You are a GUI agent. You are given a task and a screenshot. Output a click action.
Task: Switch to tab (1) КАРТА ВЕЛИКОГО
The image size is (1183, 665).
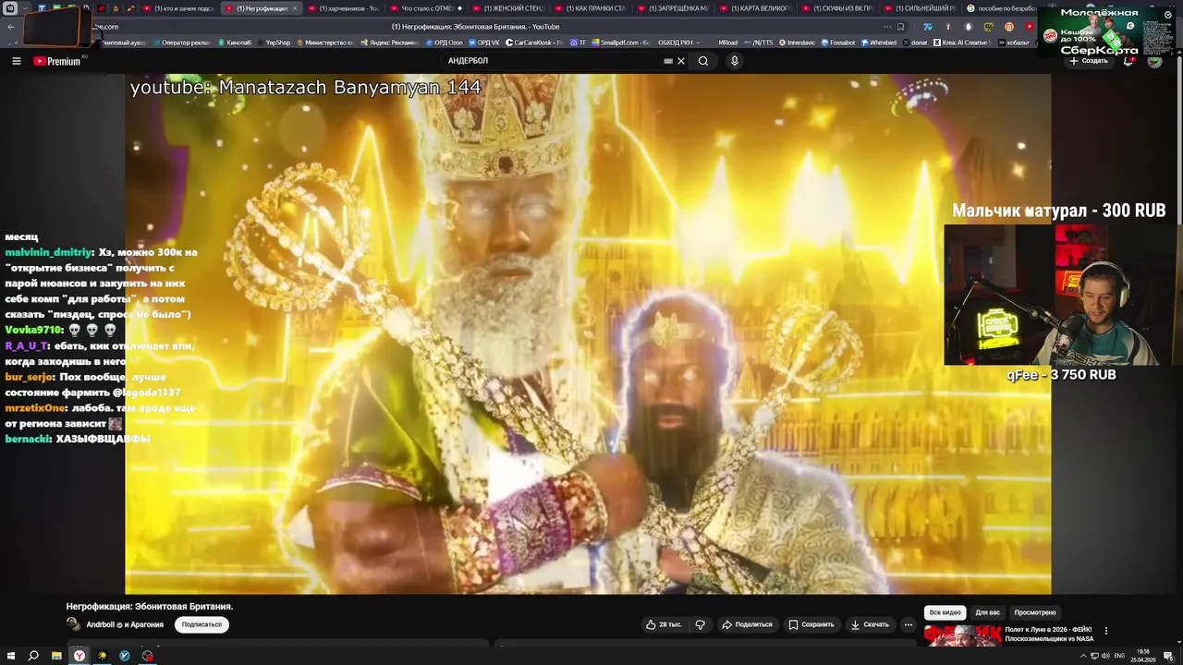(757, 8)
